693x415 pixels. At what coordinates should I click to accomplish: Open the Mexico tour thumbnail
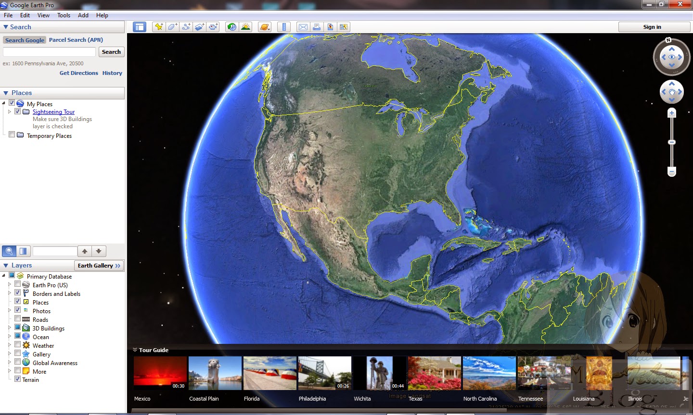[x=160, y=373]
